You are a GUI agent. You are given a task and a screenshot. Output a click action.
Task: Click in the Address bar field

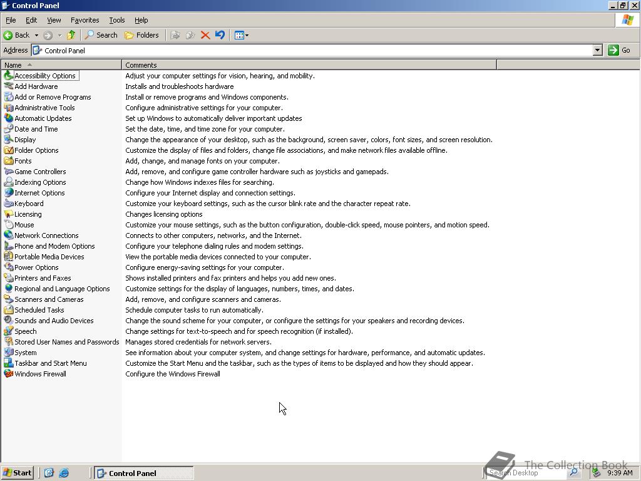click(312, 50)
